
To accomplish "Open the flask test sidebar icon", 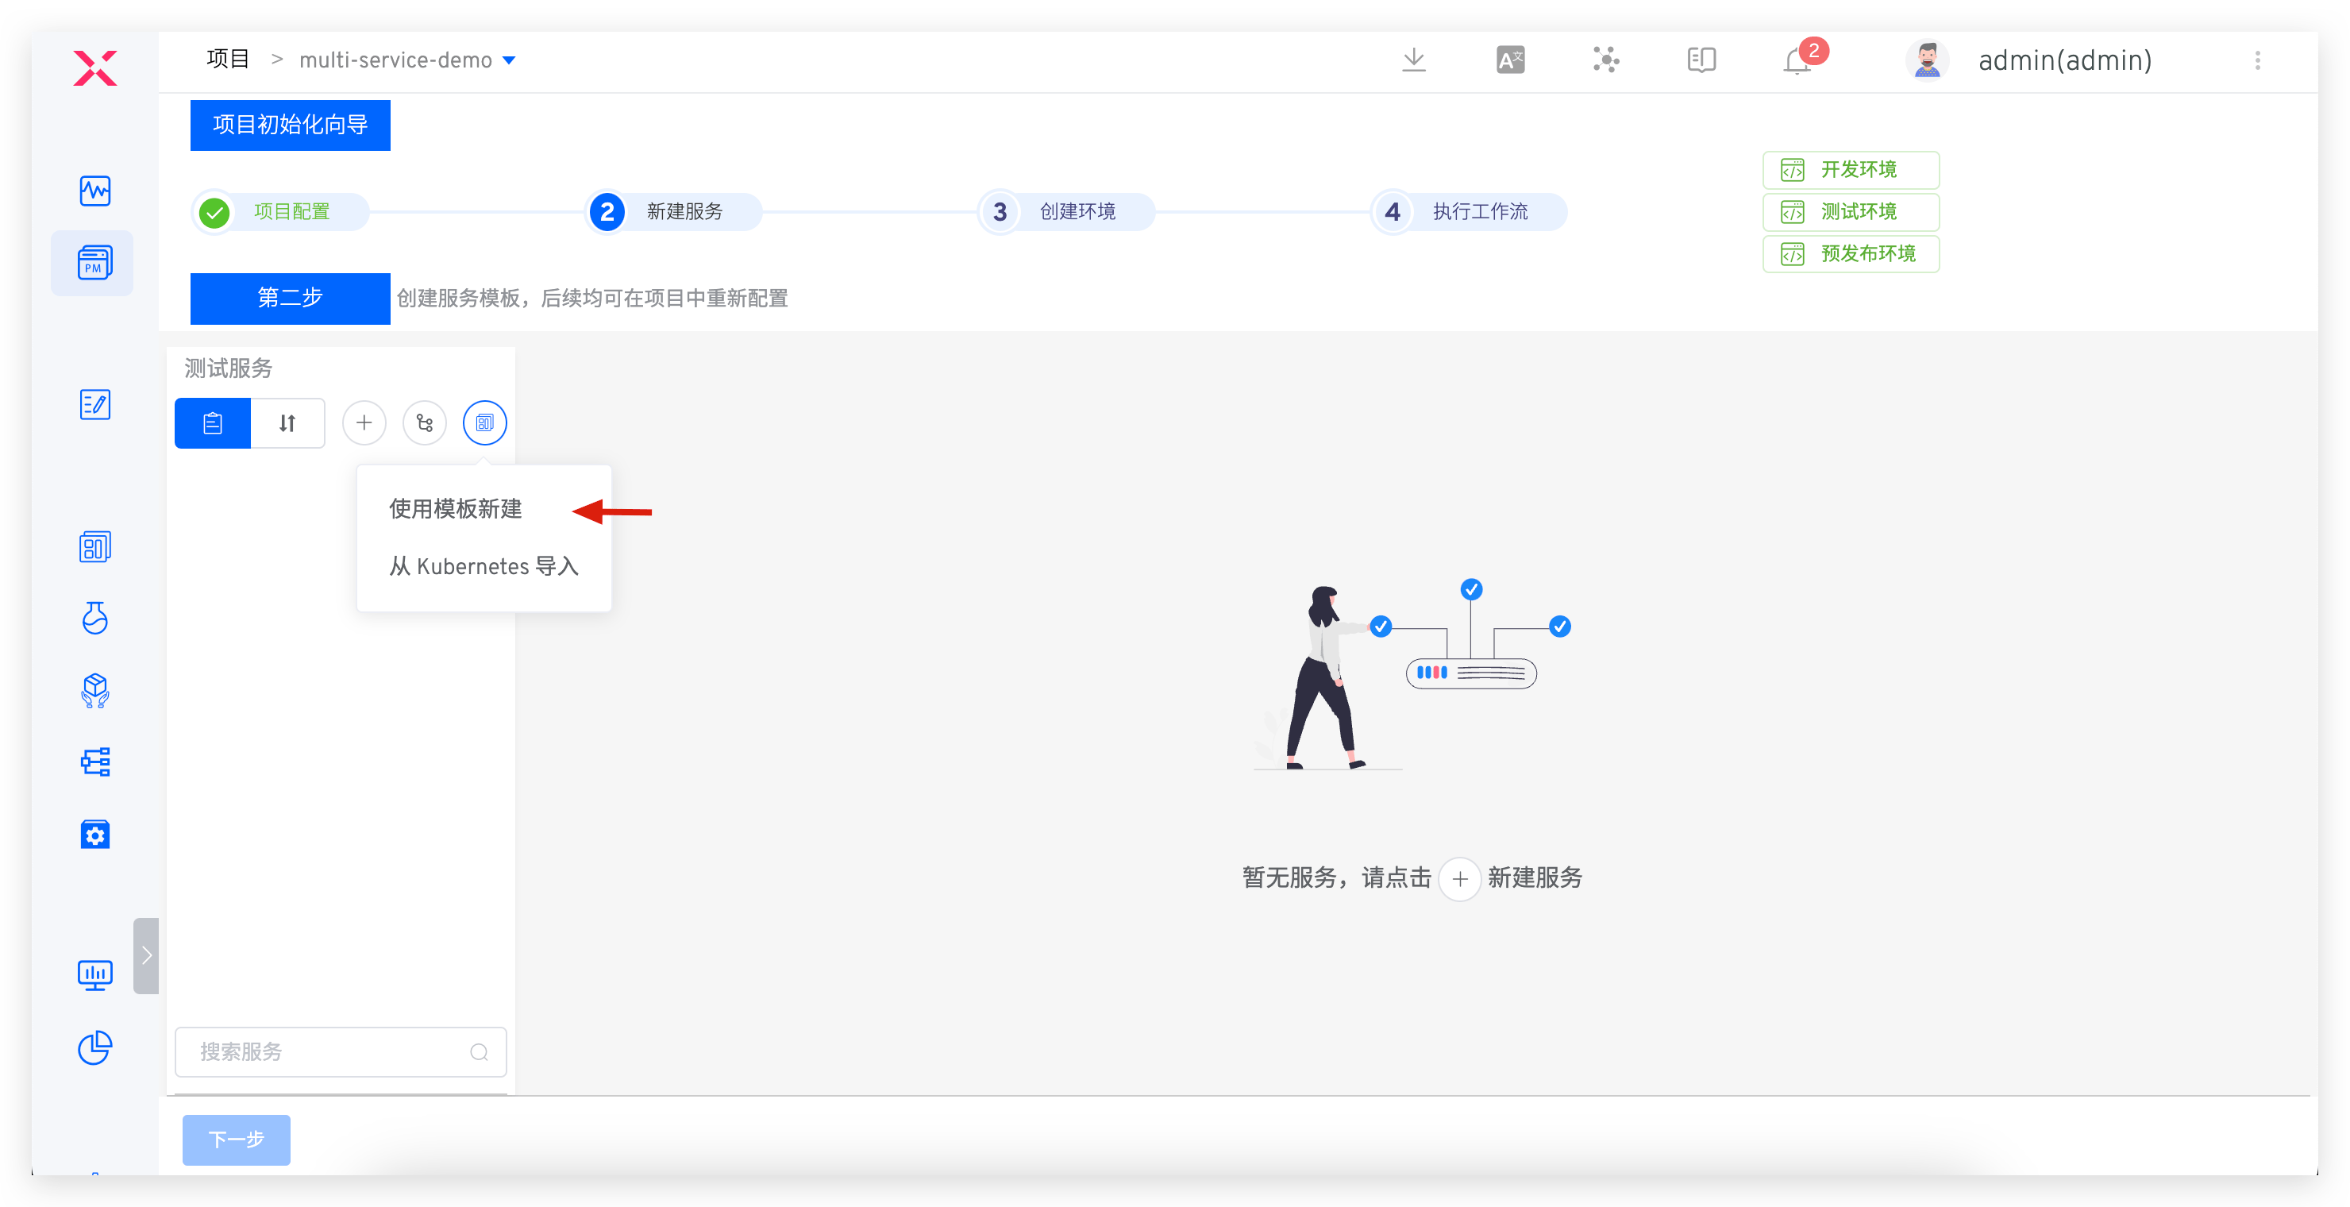I will (95, 618).
